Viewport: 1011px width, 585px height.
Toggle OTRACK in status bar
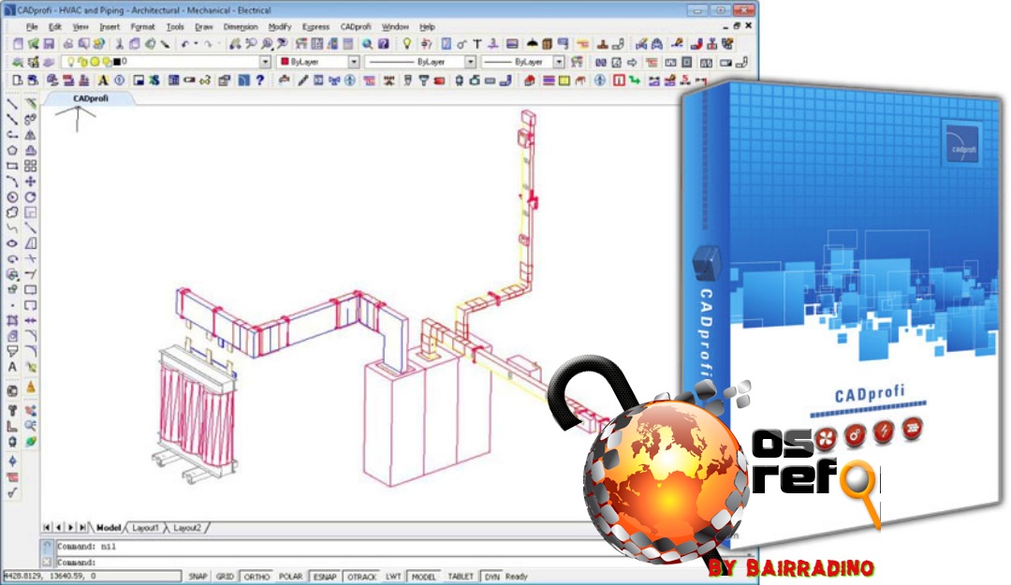[361, 577]
